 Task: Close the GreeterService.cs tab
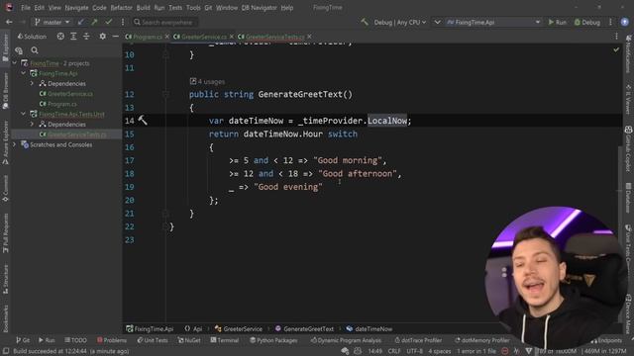point(232,37)
